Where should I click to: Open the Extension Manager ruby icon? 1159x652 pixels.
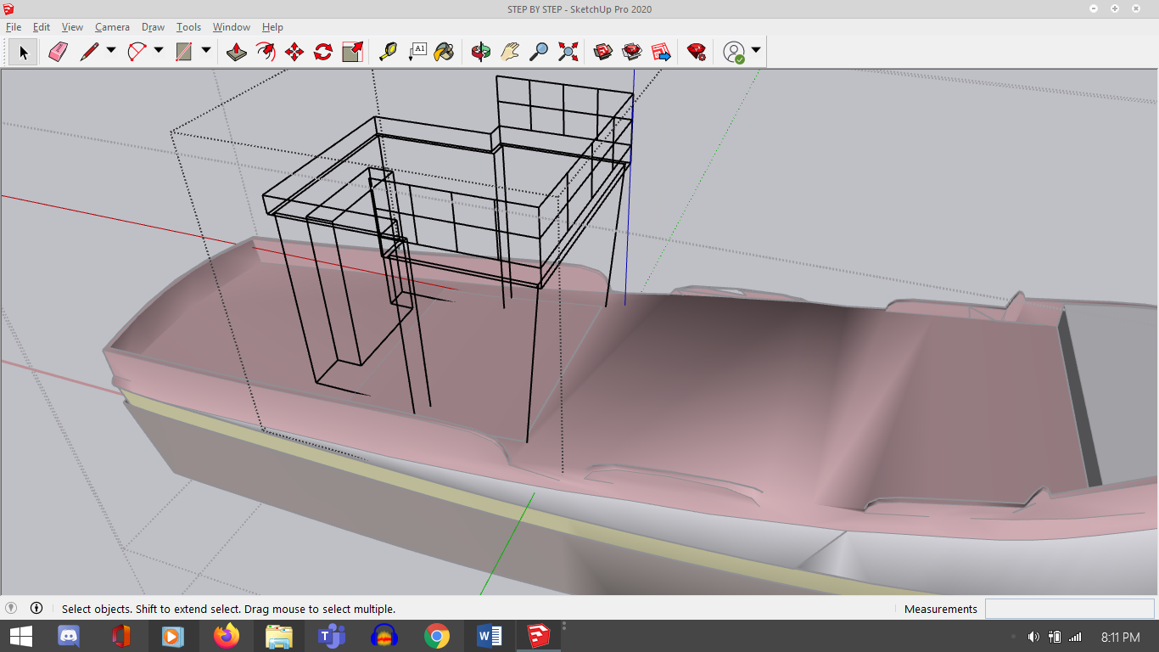[x=697, y=53]
